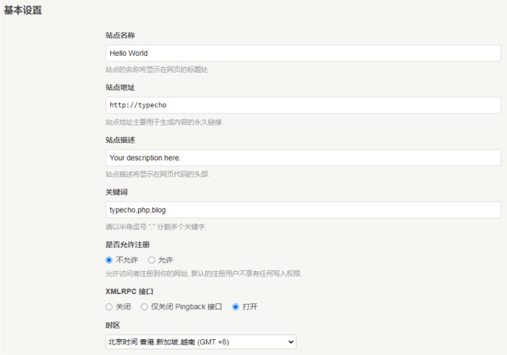
Task: Click the 站点描述 label
Action: tap(120, 140)
